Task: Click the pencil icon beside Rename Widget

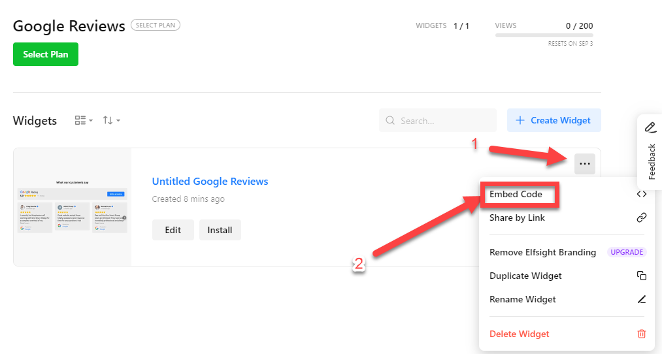Action: [641, 299]
